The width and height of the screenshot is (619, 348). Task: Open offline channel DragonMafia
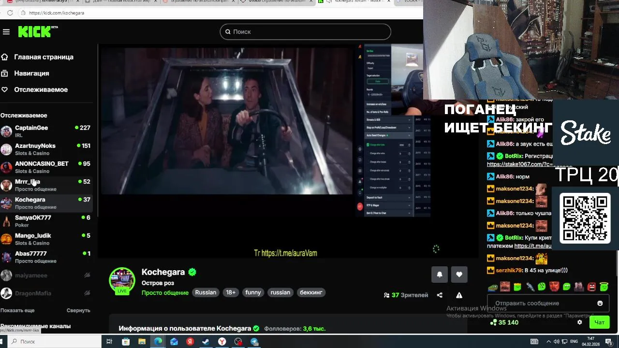pos(46,293)
